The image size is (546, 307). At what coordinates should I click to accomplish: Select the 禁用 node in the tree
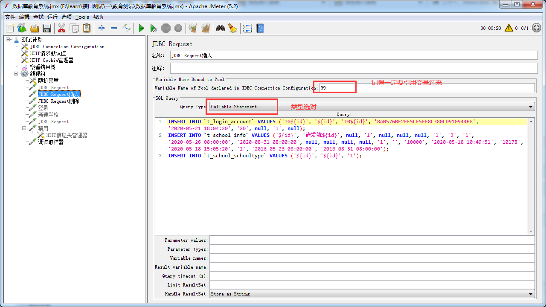pos(43,128)
